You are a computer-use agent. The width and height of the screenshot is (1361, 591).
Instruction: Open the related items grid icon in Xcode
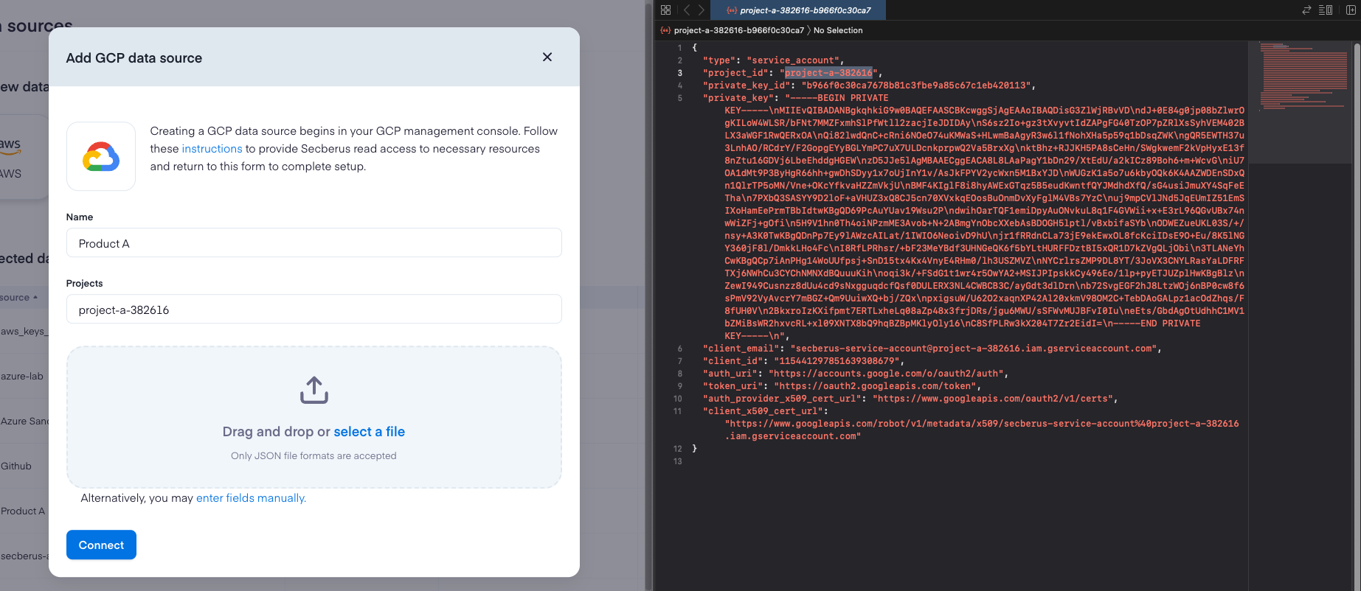click(666, 10)
